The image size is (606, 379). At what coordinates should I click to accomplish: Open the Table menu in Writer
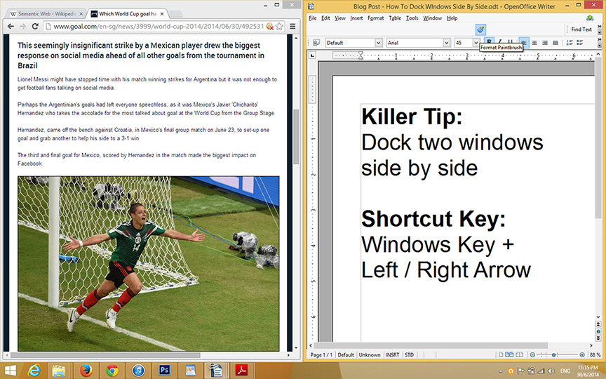point(395,18)
